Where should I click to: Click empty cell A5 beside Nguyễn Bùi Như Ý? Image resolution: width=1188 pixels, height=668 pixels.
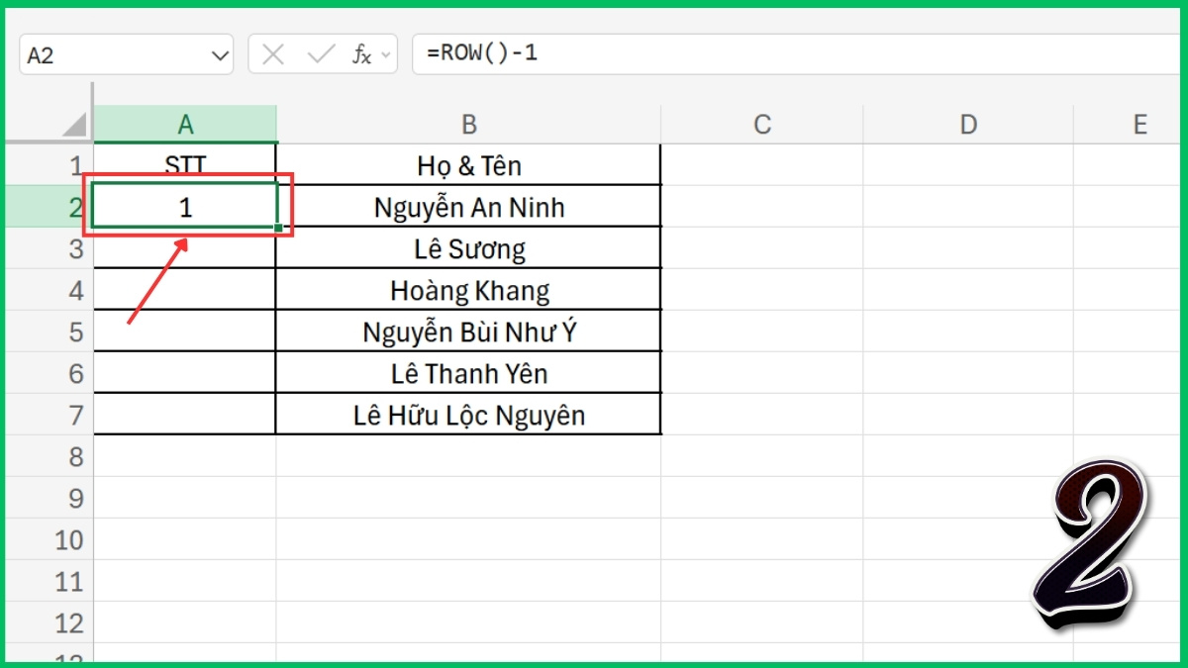click(185, 332)
